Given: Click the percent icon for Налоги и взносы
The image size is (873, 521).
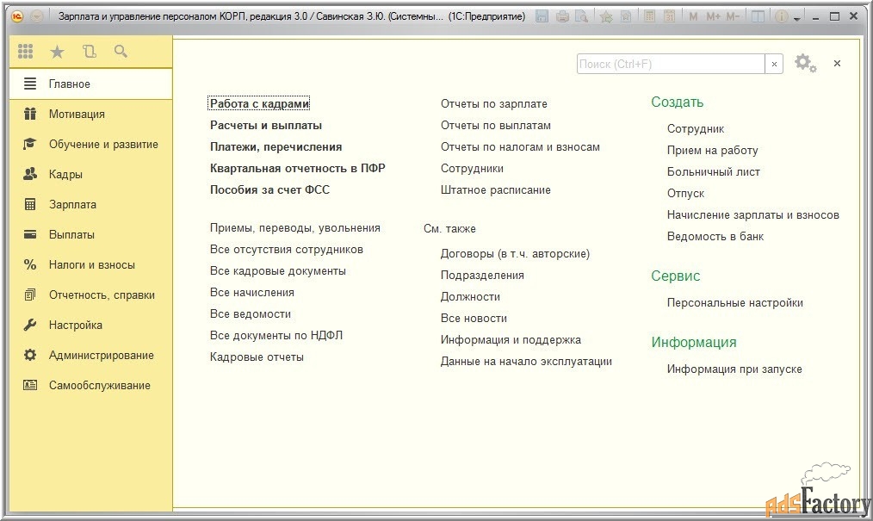Looking at the screenshot, I should tap(30, 265).
